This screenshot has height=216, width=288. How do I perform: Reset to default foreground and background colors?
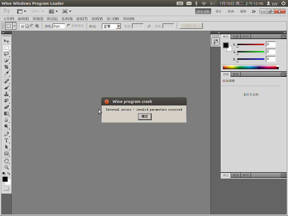(4, 173)
